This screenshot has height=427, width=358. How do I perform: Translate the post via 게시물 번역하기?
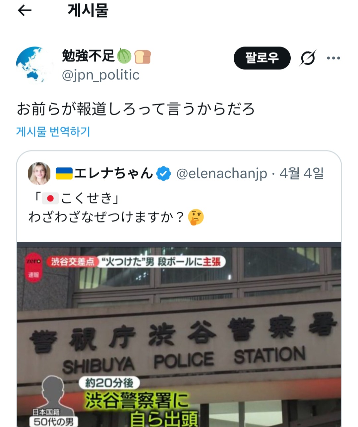pos(53,132)
